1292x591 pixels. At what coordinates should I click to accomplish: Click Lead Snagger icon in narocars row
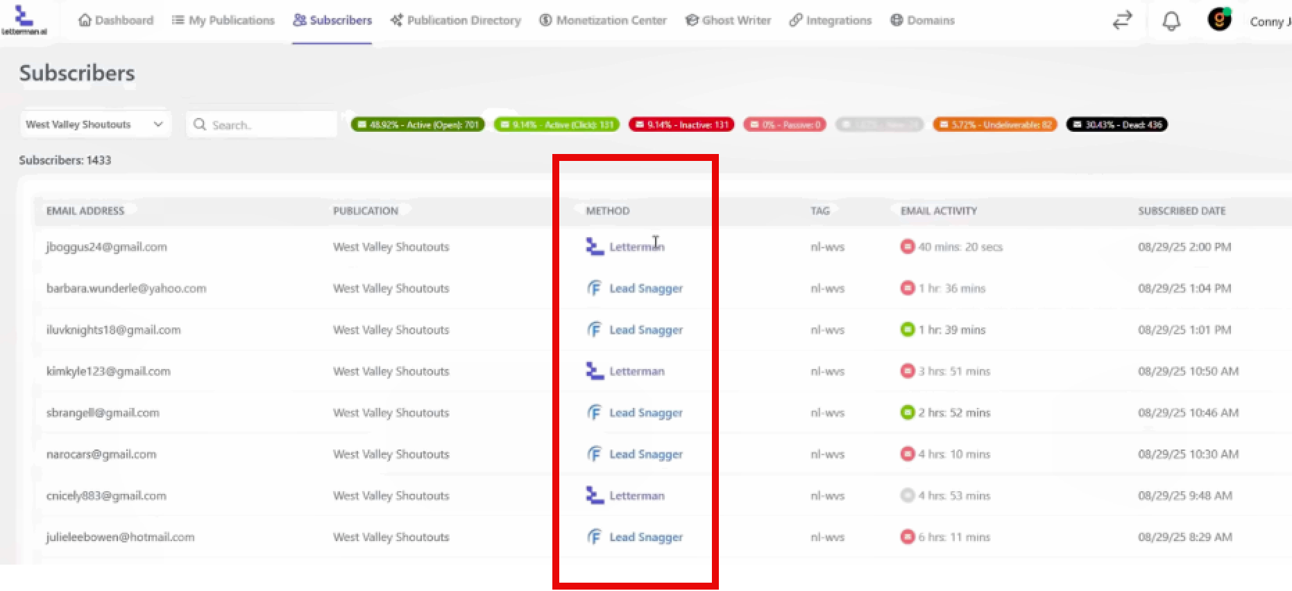click(595, 454)
